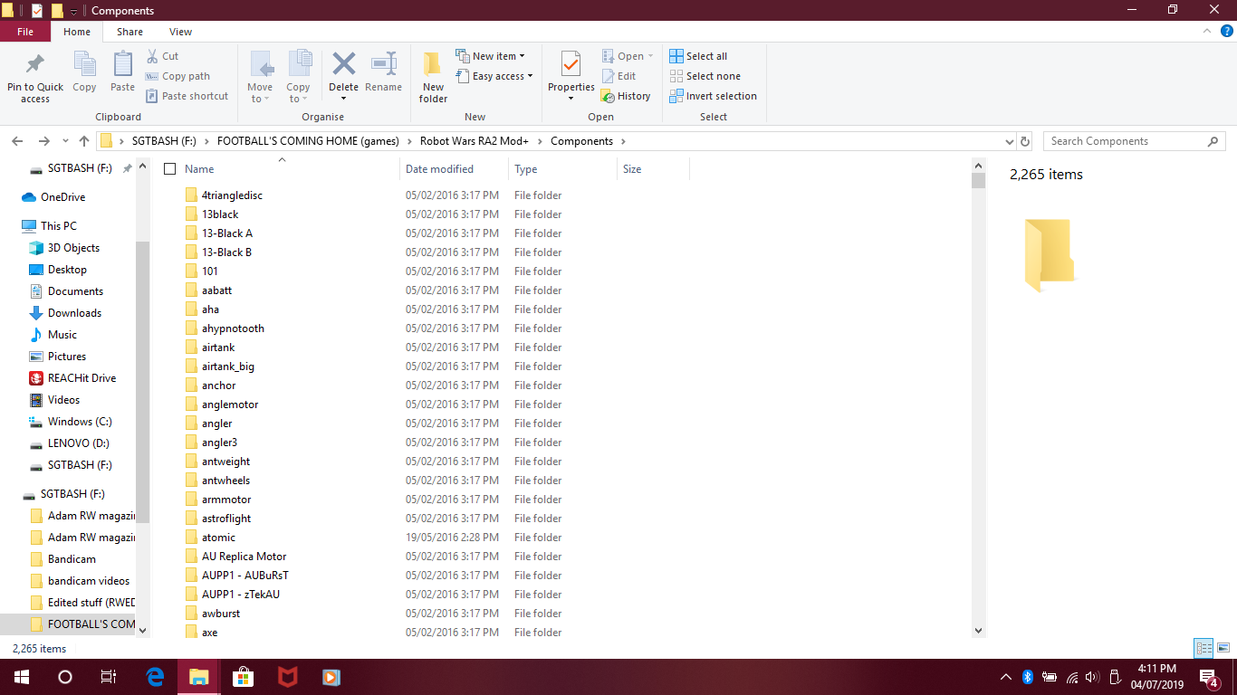The width and height of the screenshot is (1237, 695).
Task: Open the Microsoft Store from the taskbar
Action: [x=243, y=677]
